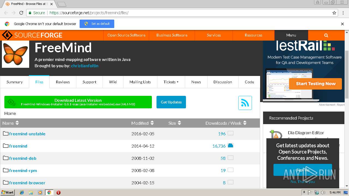Open media player taskbar icon
This screenshot has width=349, height=196.
pyautogui.click(x=40, y=192)
